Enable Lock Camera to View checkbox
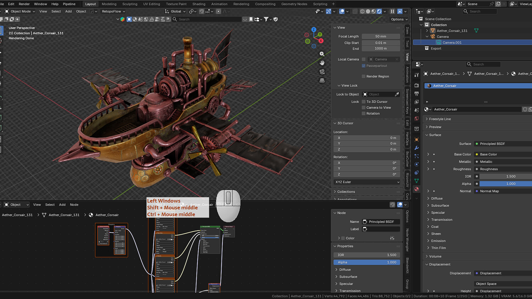Screen dimensions: 532x299 pos(364,108)
